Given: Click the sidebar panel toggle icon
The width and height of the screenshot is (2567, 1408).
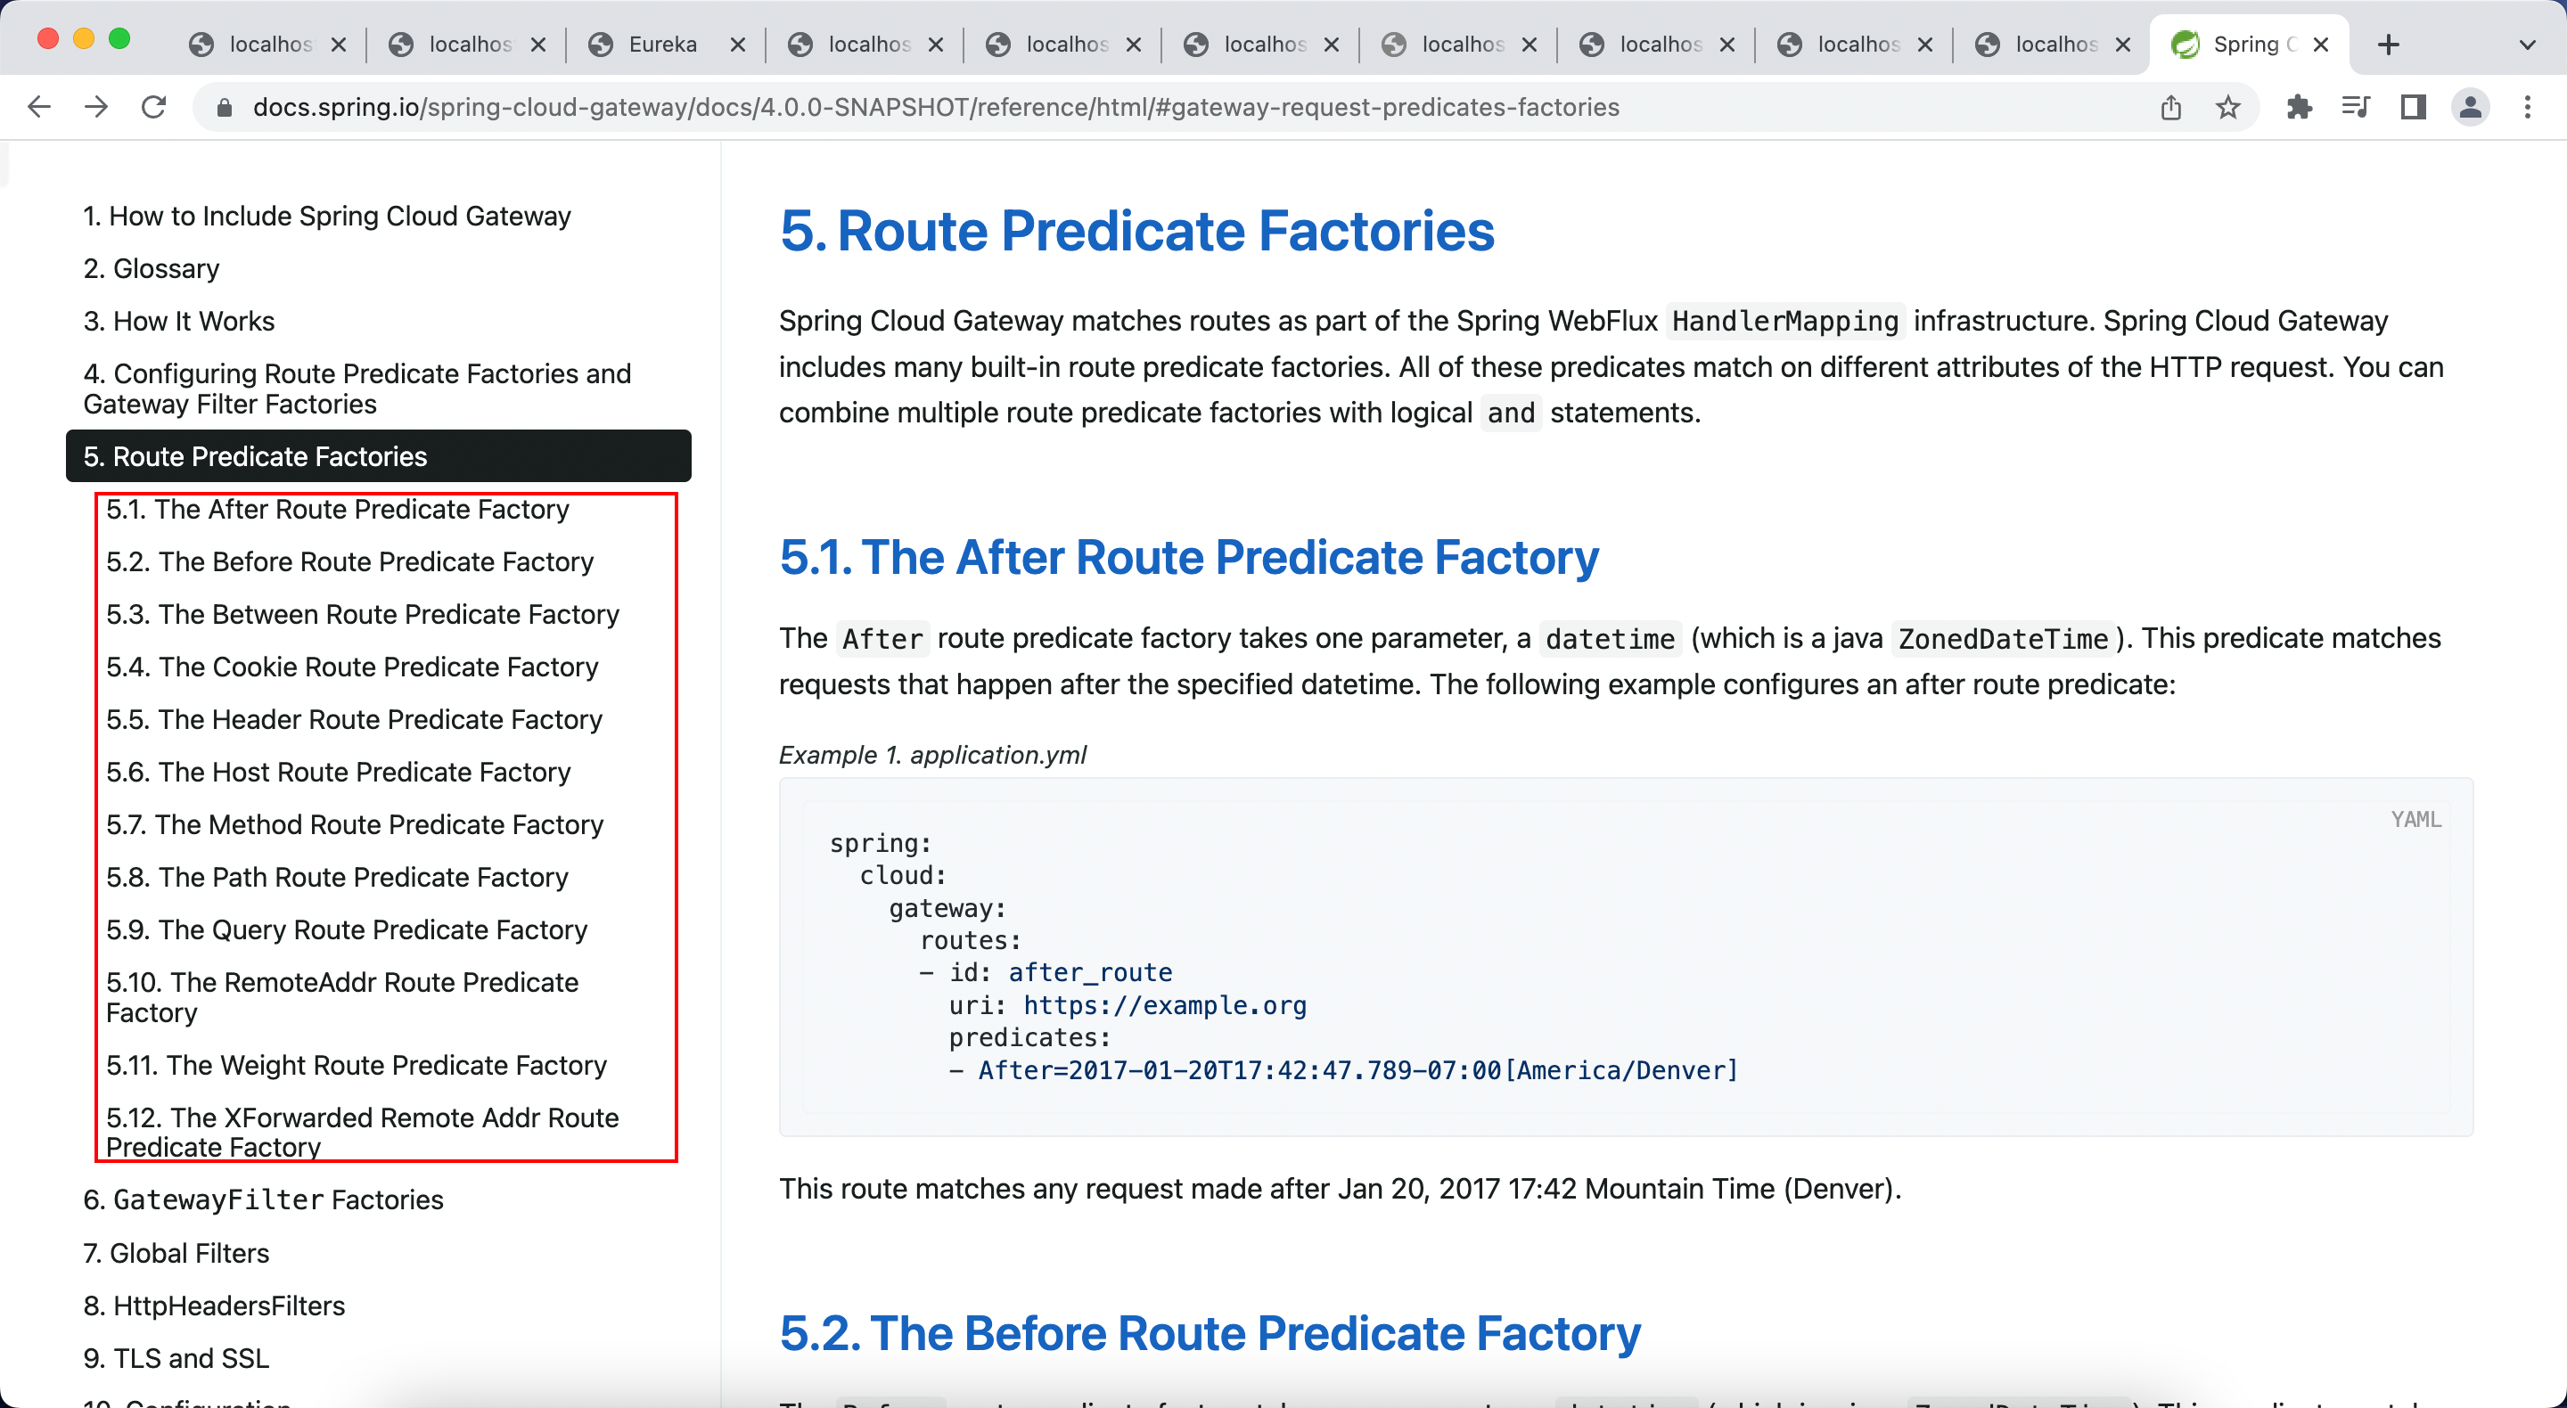Looking at the screenshot, I should pos(2411,106).
